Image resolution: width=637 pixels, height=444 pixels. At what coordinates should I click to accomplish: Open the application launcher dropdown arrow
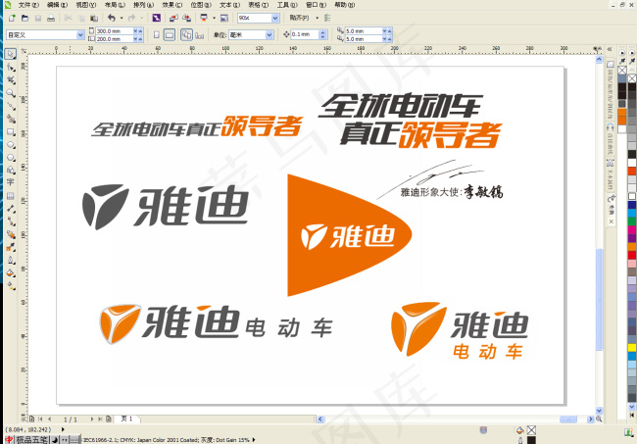point(214,18)
